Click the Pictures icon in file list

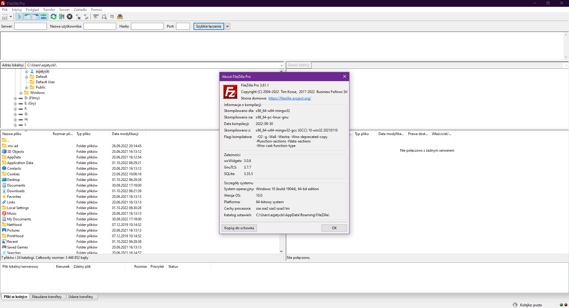pos(4,230)
